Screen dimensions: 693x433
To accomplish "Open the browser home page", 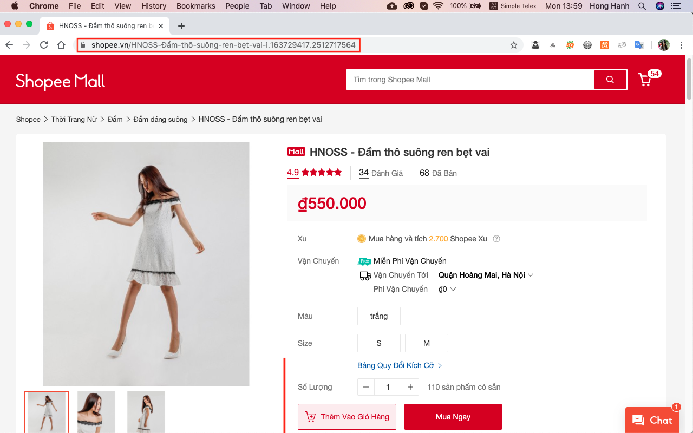I will click(x=61, y=45).
